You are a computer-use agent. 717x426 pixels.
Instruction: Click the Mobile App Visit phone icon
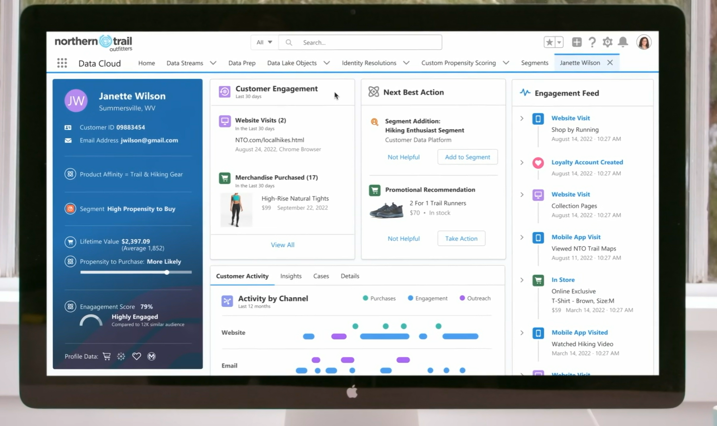tap(538, 237)
